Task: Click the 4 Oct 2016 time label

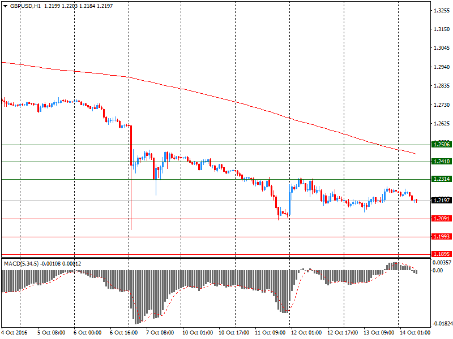Action: pos(15,333)
